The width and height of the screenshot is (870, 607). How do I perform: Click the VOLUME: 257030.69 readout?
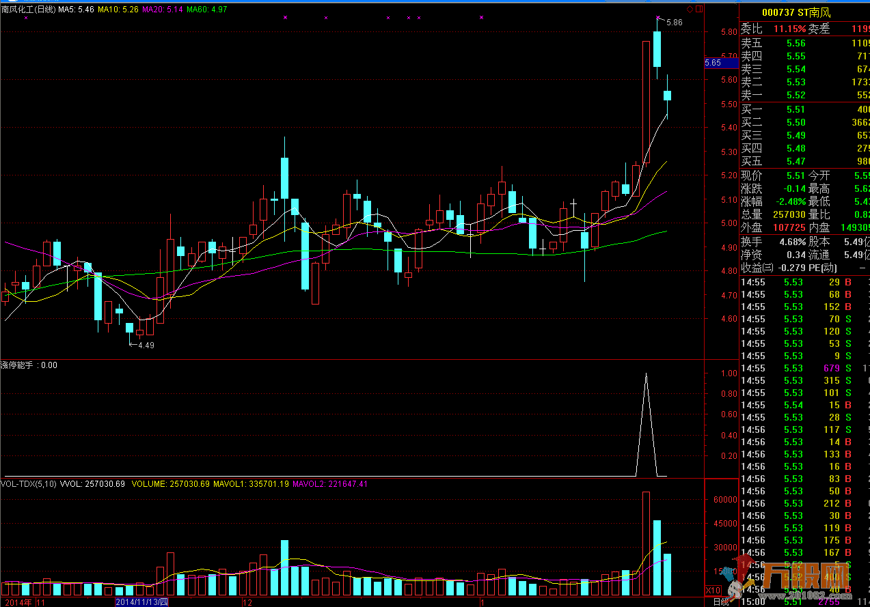(x=171, y=484)
